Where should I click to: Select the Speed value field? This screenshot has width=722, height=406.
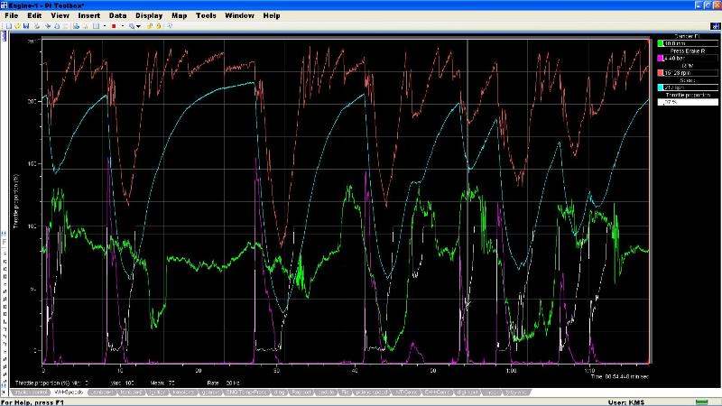691,88
